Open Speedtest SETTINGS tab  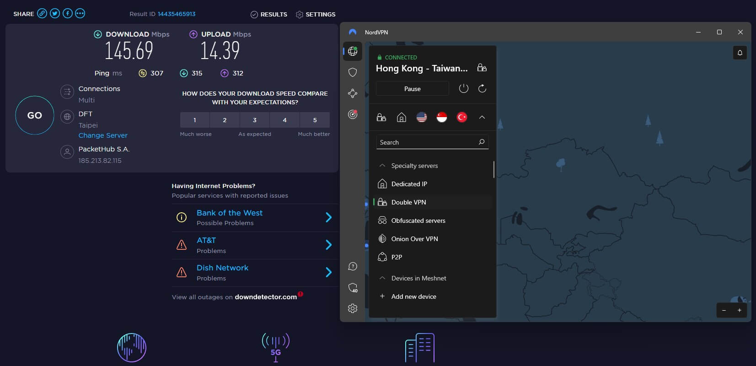(x=316, y=15)
